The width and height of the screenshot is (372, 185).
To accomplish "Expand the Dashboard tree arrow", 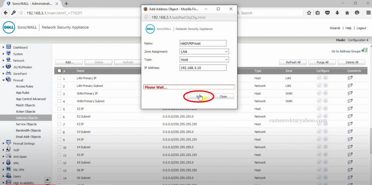I will [x=3, y=47].
